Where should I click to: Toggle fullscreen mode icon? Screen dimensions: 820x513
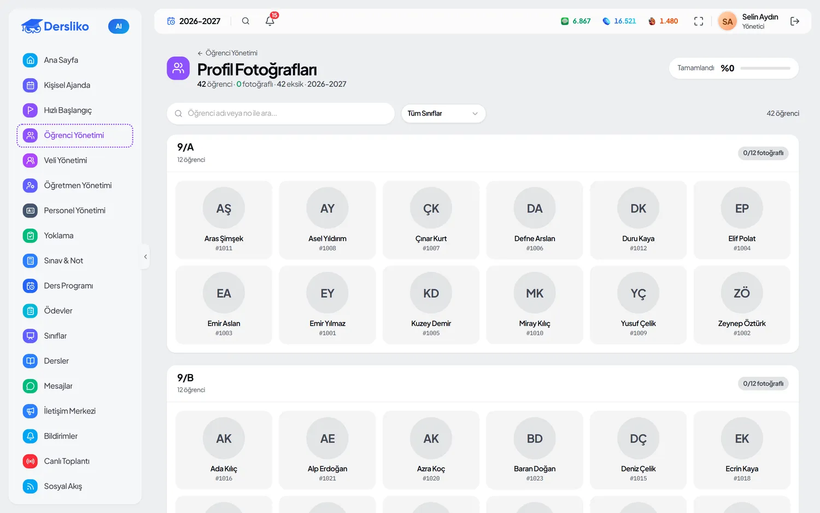tap(699, 21)
